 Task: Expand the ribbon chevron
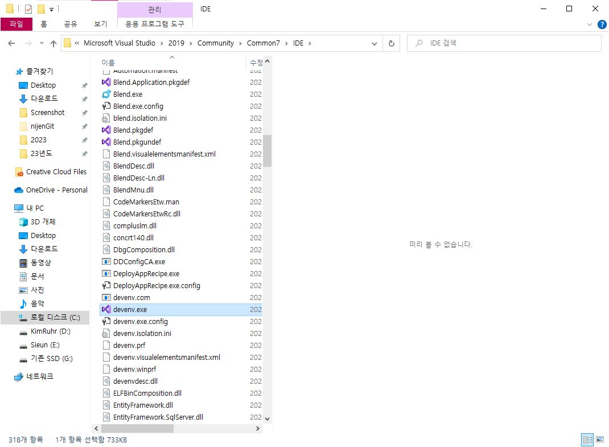click(x=589, y=24)
